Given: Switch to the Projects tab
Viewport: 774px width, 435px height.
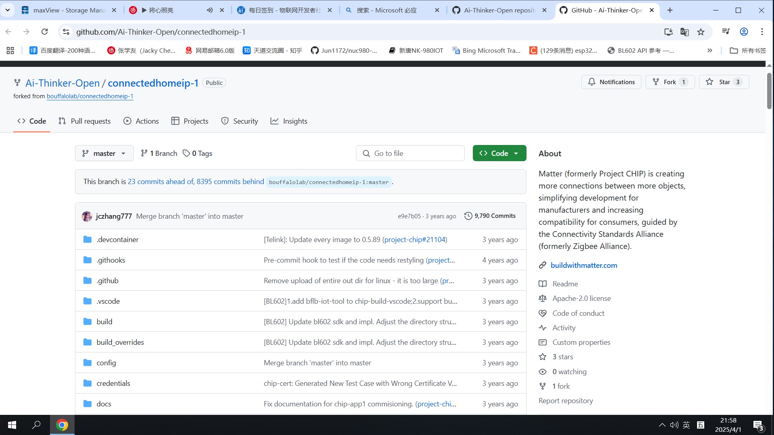Looking at the screenshot, I should coord(189,121).
